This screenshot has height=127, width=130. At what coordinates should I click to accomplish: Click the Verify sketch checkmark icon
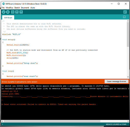(4, 12)
